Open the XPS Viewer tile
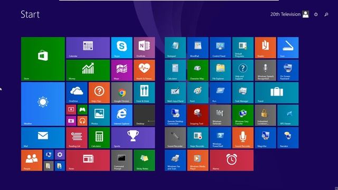The width and height of the screenshot is (338, 190). [288, 115]
